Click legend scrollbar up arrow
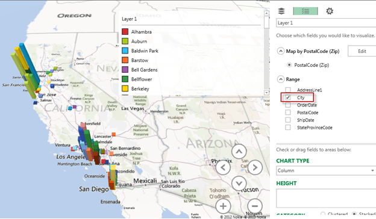The height and width of the screenshot is (219, 376). (x=266, y=13)
